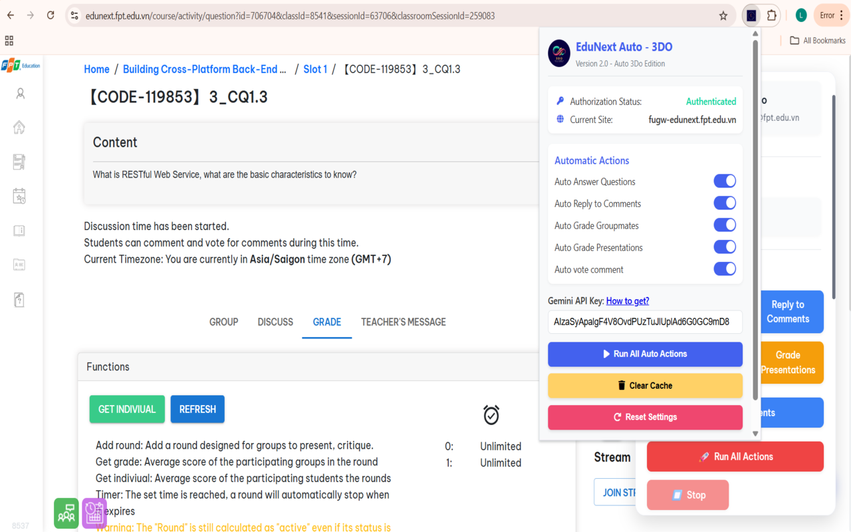The image size is (851, 532).
Task: Open the purple timer floating widget
Action: 94,513
